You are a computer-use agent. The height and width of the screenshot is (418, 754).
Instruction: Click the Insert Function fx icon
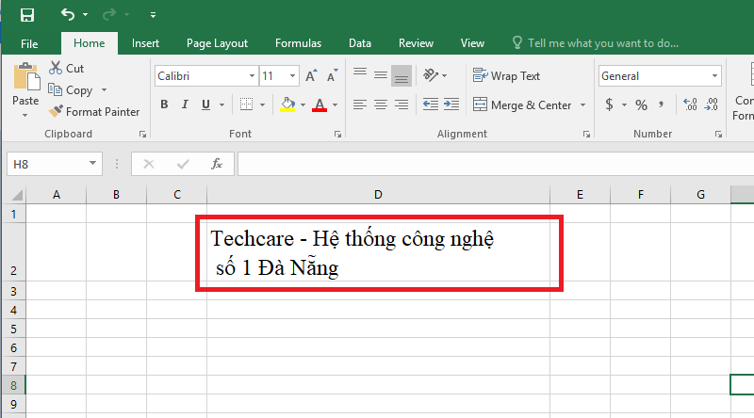tap(217, 164)
